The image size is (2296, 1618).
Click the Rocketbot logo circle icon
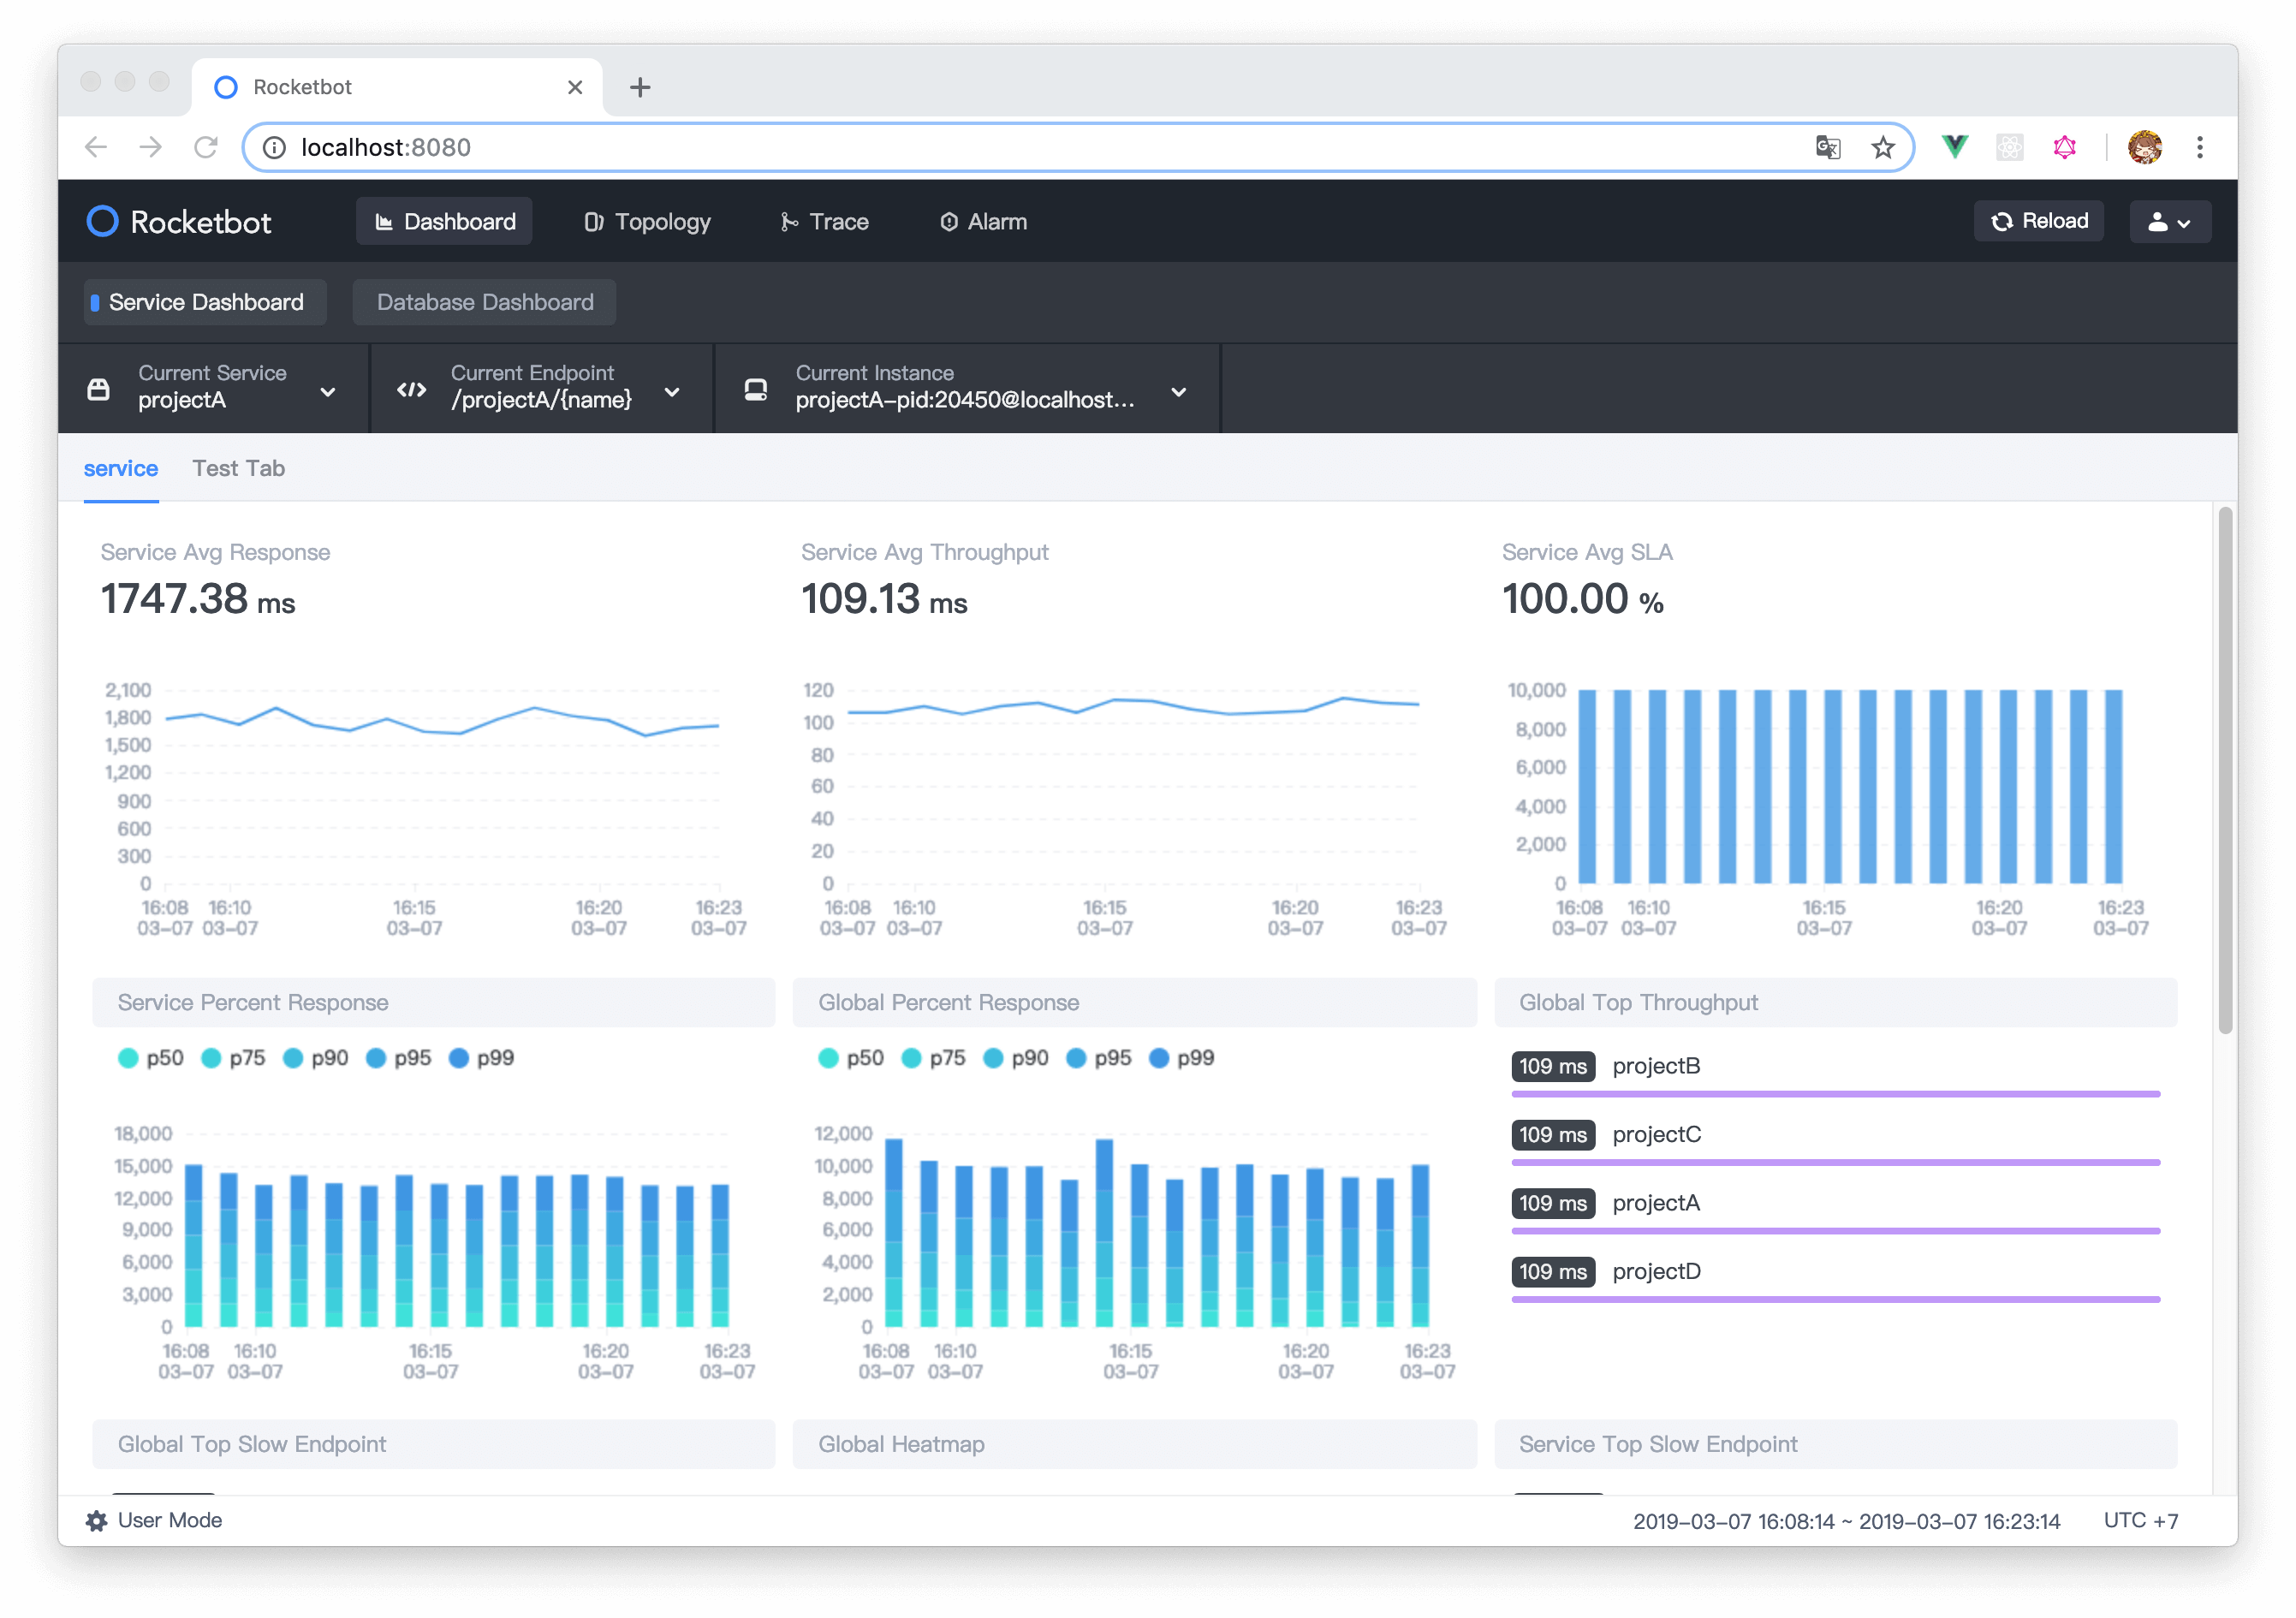click(x=102, y=221)
